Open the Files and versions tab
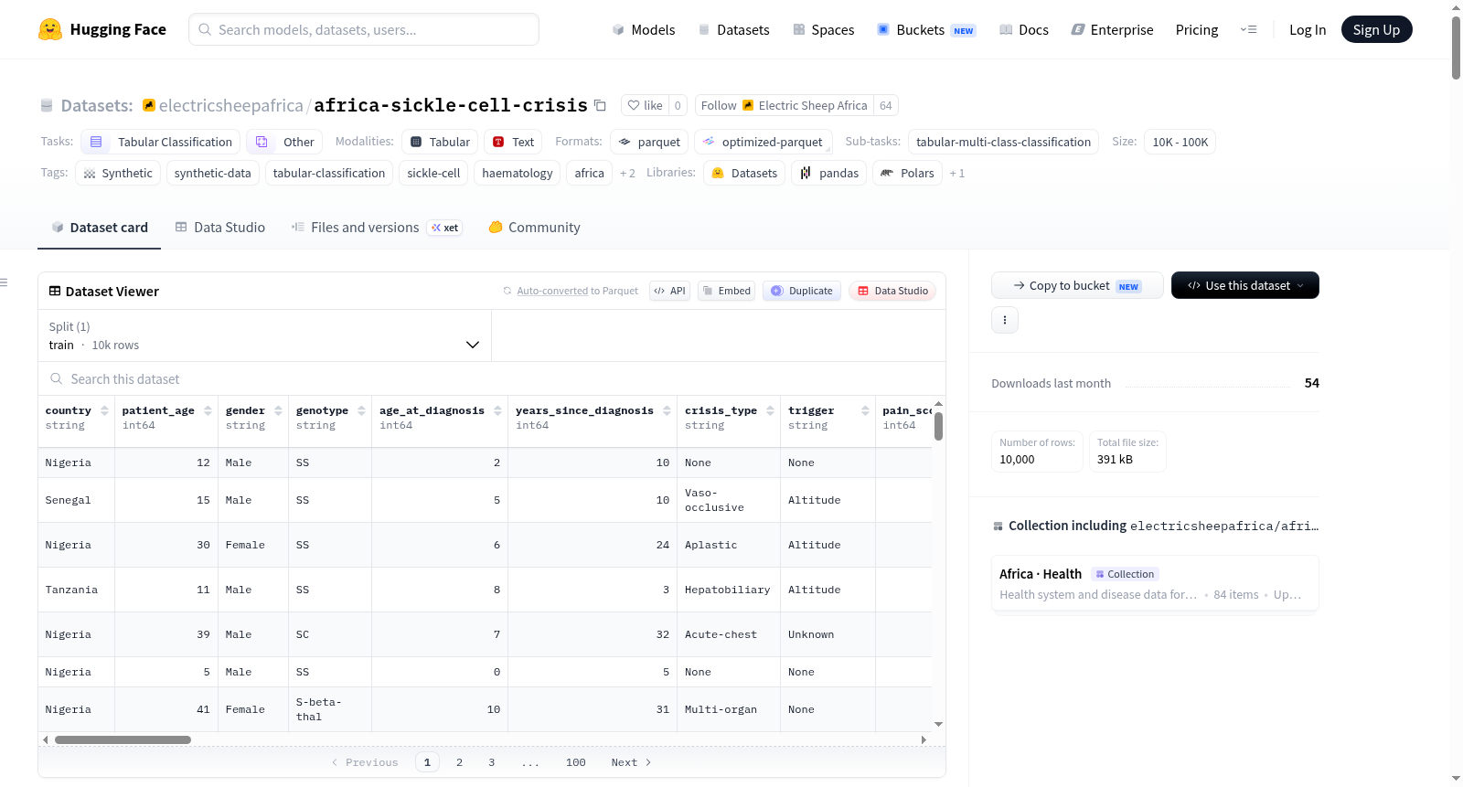The image size is (1463, 787). pyautogui.click(x=377, y=227)
